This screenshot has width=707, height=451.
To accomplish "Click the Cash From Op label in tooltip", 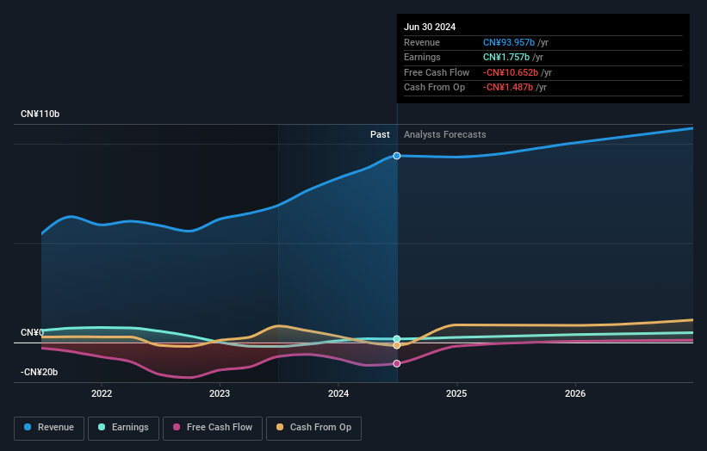I will coord(434,88).
